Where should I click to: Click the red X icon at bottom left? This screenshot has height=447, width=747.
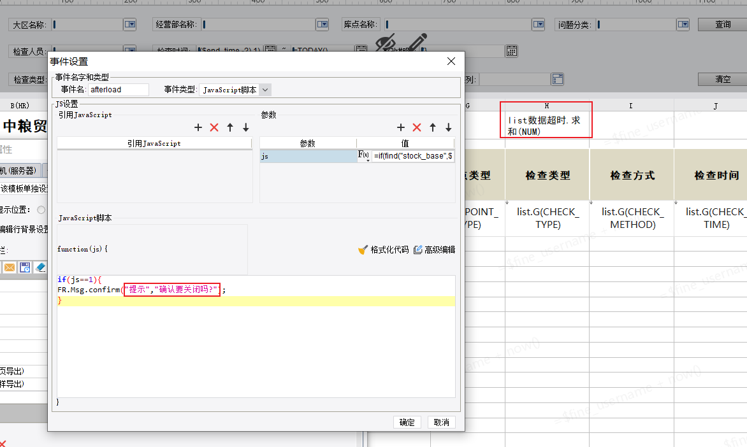3,443
